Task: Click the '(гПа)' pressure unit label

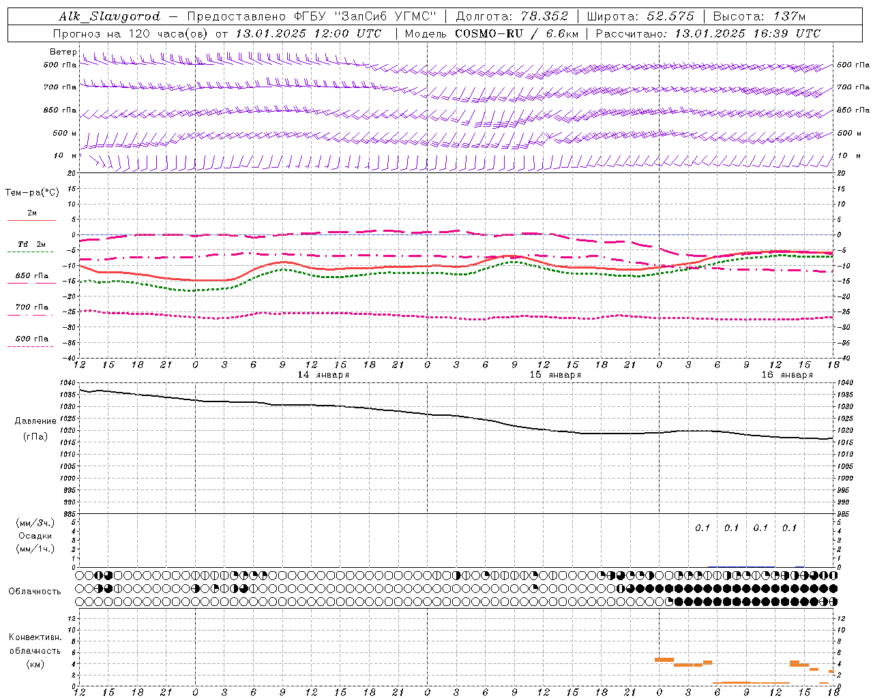Action: pos(35,437)
